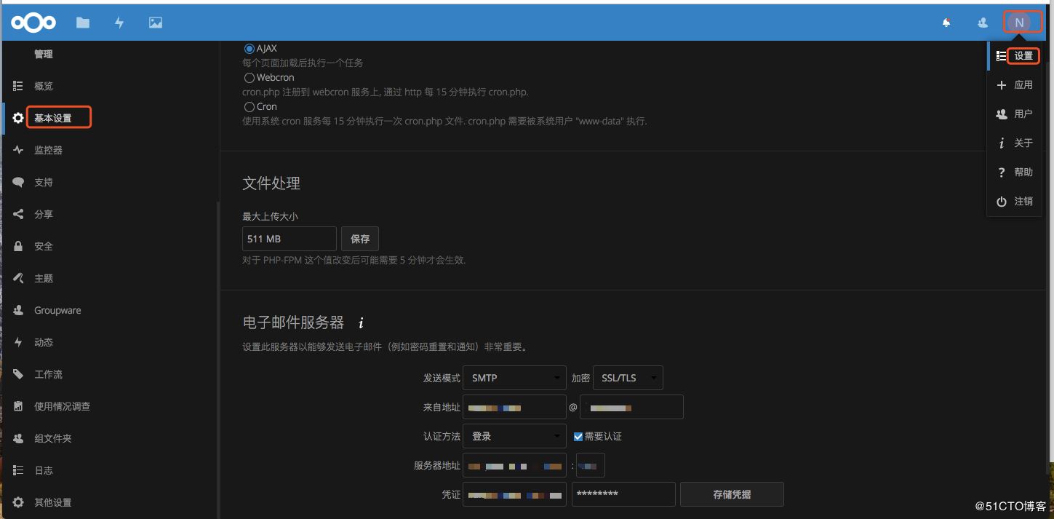The image size is (1054, 519).
Task: Open the 发送模式 SMTP dropdown
Action: [x=514, y=378]
